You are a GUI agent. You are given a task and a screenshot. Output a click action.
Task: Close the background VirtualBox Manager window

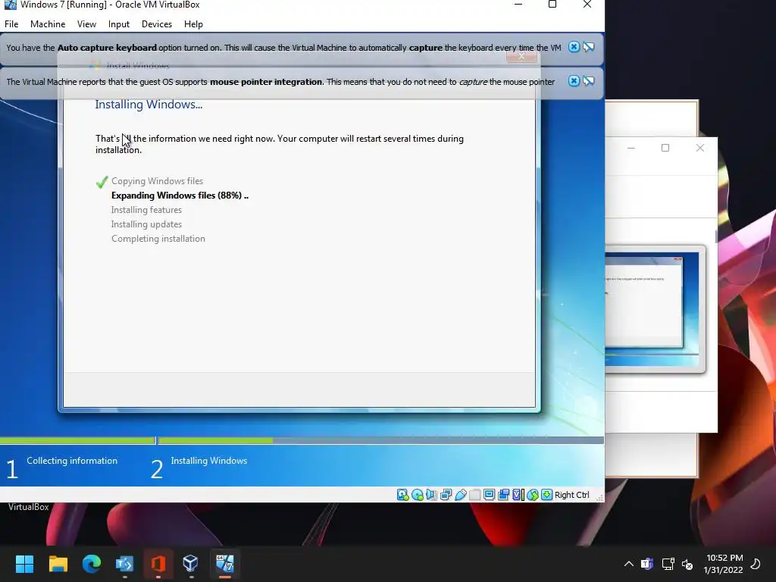click(699, 148)
